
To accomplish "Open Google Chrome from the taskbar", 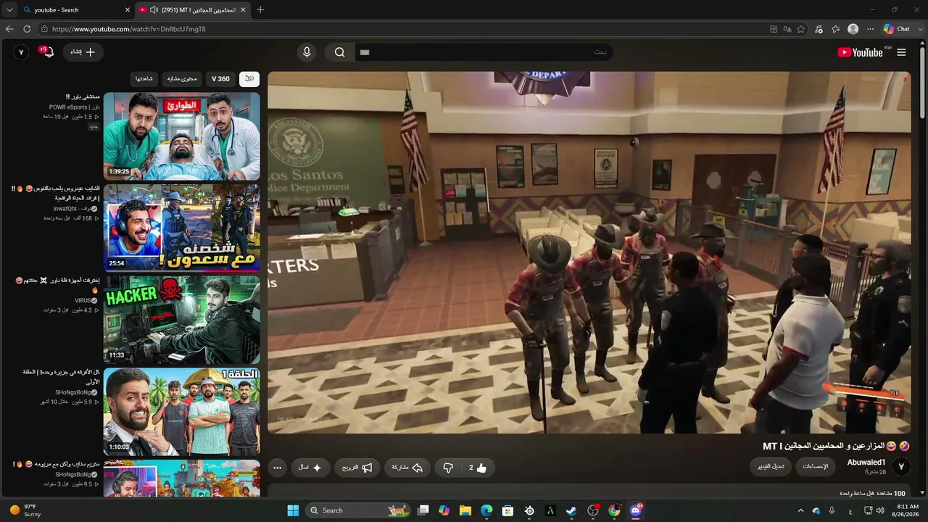I will (x=615, y=510).
